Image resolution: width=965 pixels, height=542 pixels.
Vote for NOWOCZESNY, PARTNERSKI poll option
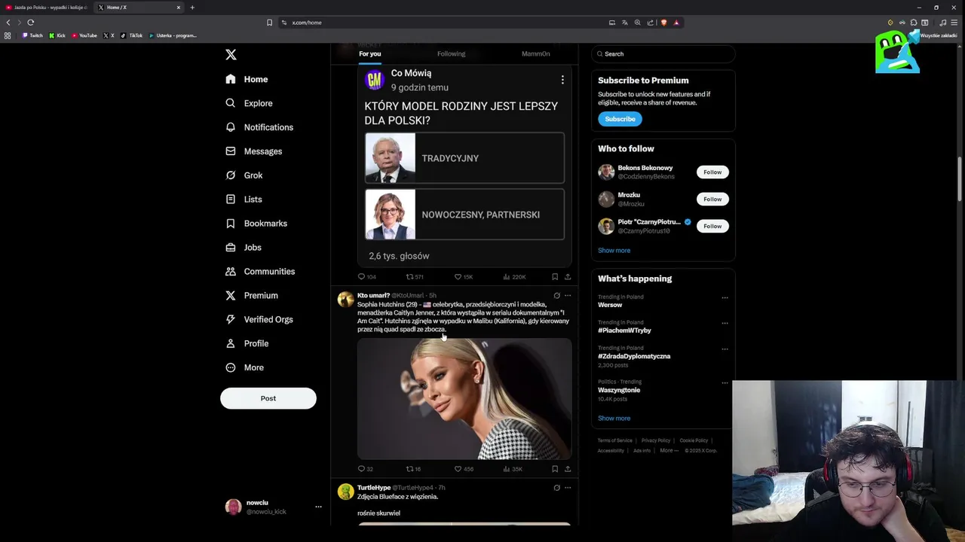point(464,215)
